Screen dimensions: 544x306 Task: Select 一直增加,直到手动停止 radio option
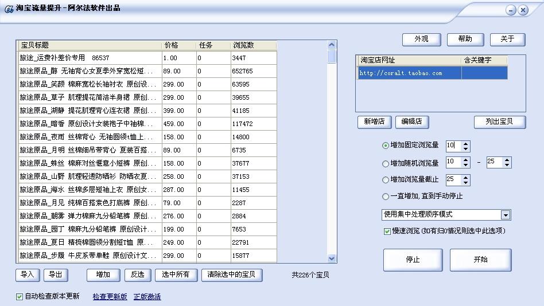click(x=385, y=197)
